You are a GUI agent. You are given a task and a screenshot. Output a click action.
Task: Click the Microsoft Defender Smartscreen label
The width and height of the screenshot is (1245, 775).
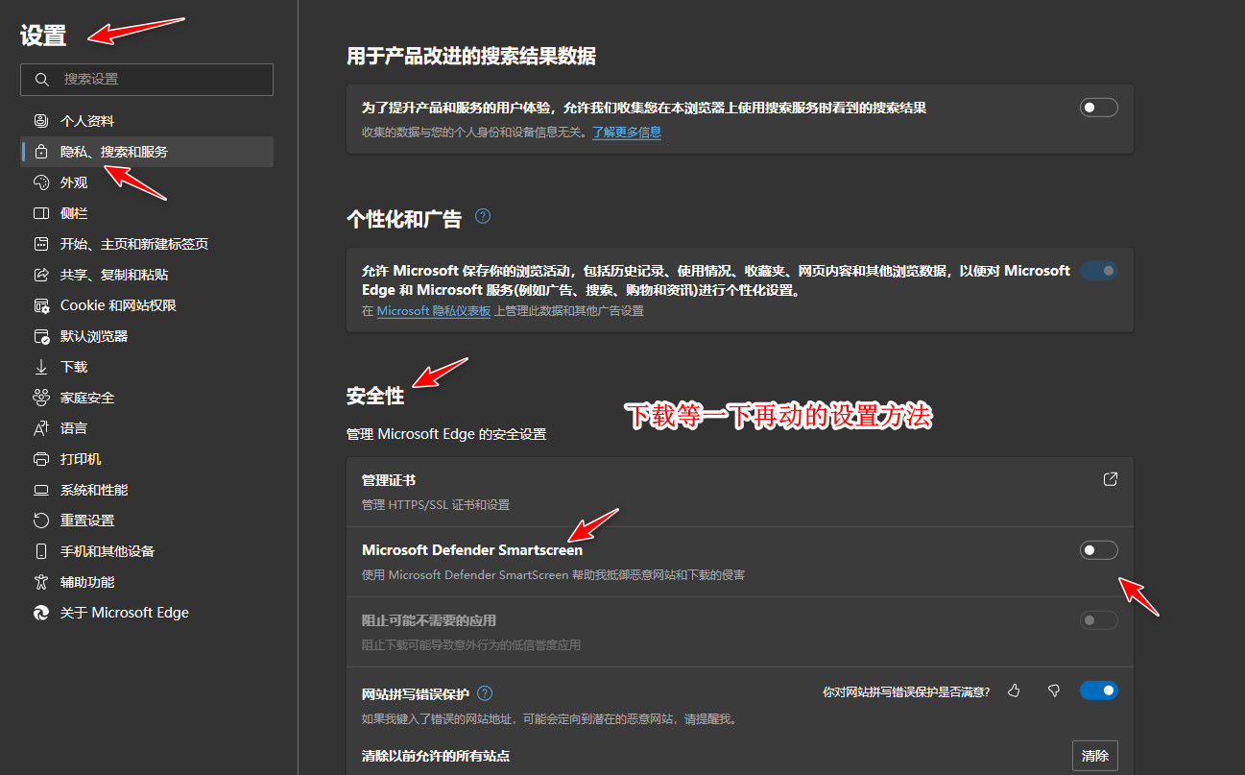point(472,550)
